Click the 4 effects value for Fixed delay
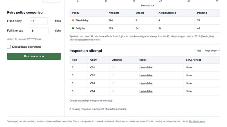The width and height of the screenshot is (227, 127). click(136, 20)
